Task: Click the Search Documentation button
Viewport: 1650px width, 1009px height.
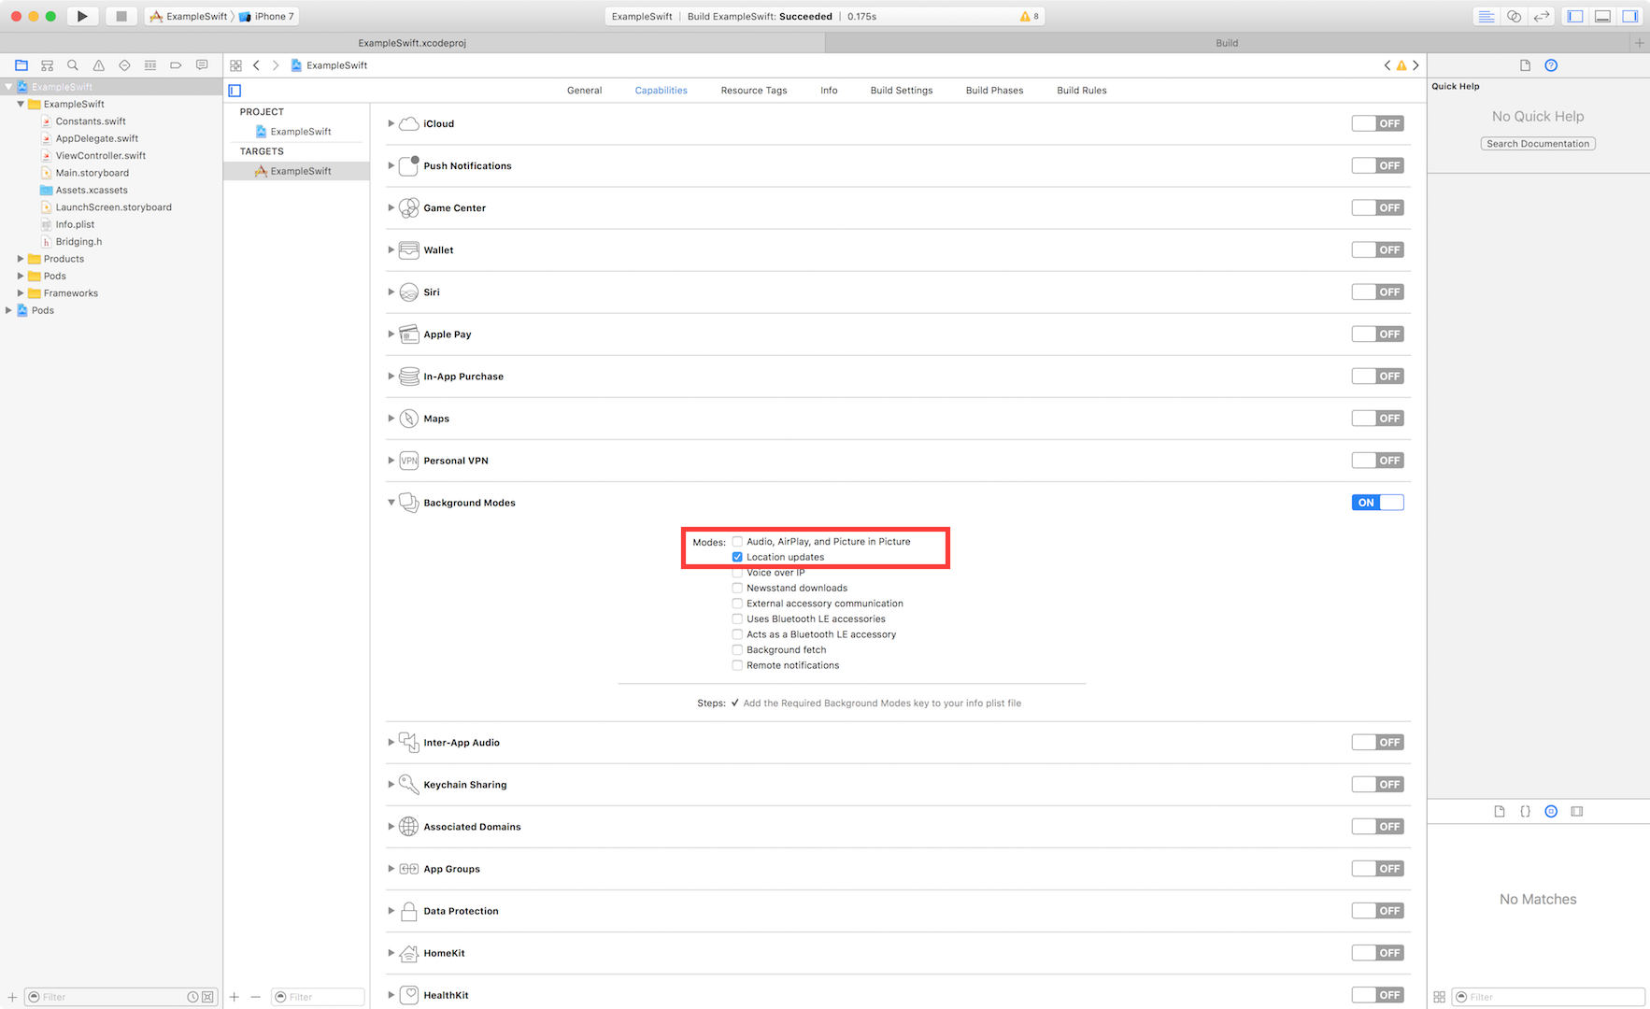Action: tap(1538, 144)
